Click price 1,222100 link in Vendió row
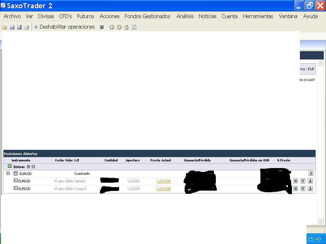326x244 pixels. coord(164,181)
